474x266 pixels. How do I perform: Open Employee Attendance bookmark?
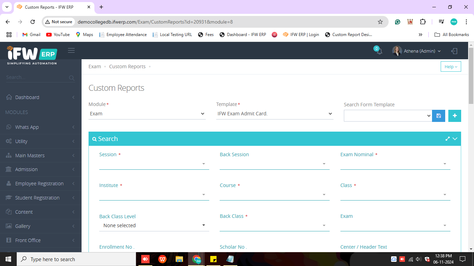click(x=123, y=35)
